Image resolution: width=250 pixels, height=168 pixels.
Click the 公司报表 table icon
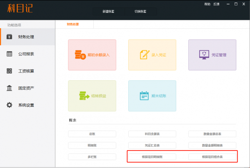pos(9,54)
